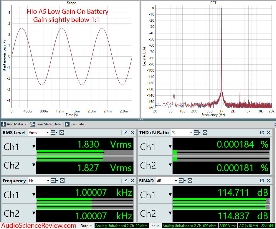
Task: Close the Frequency meter
Action: pyautogui.click(x=132, y=181)
